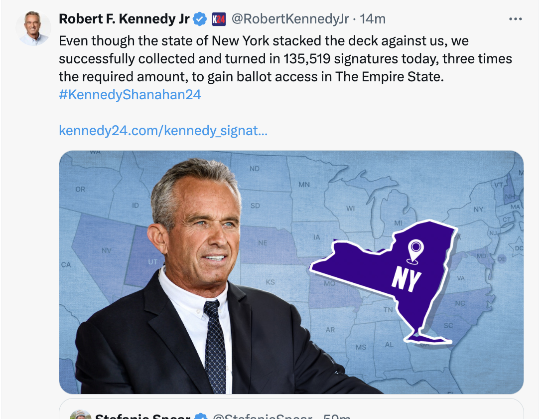The height and width of the screenshot is (419, 545).
Task: Click the tweet text about New York signatures
Action: point(285,59)
